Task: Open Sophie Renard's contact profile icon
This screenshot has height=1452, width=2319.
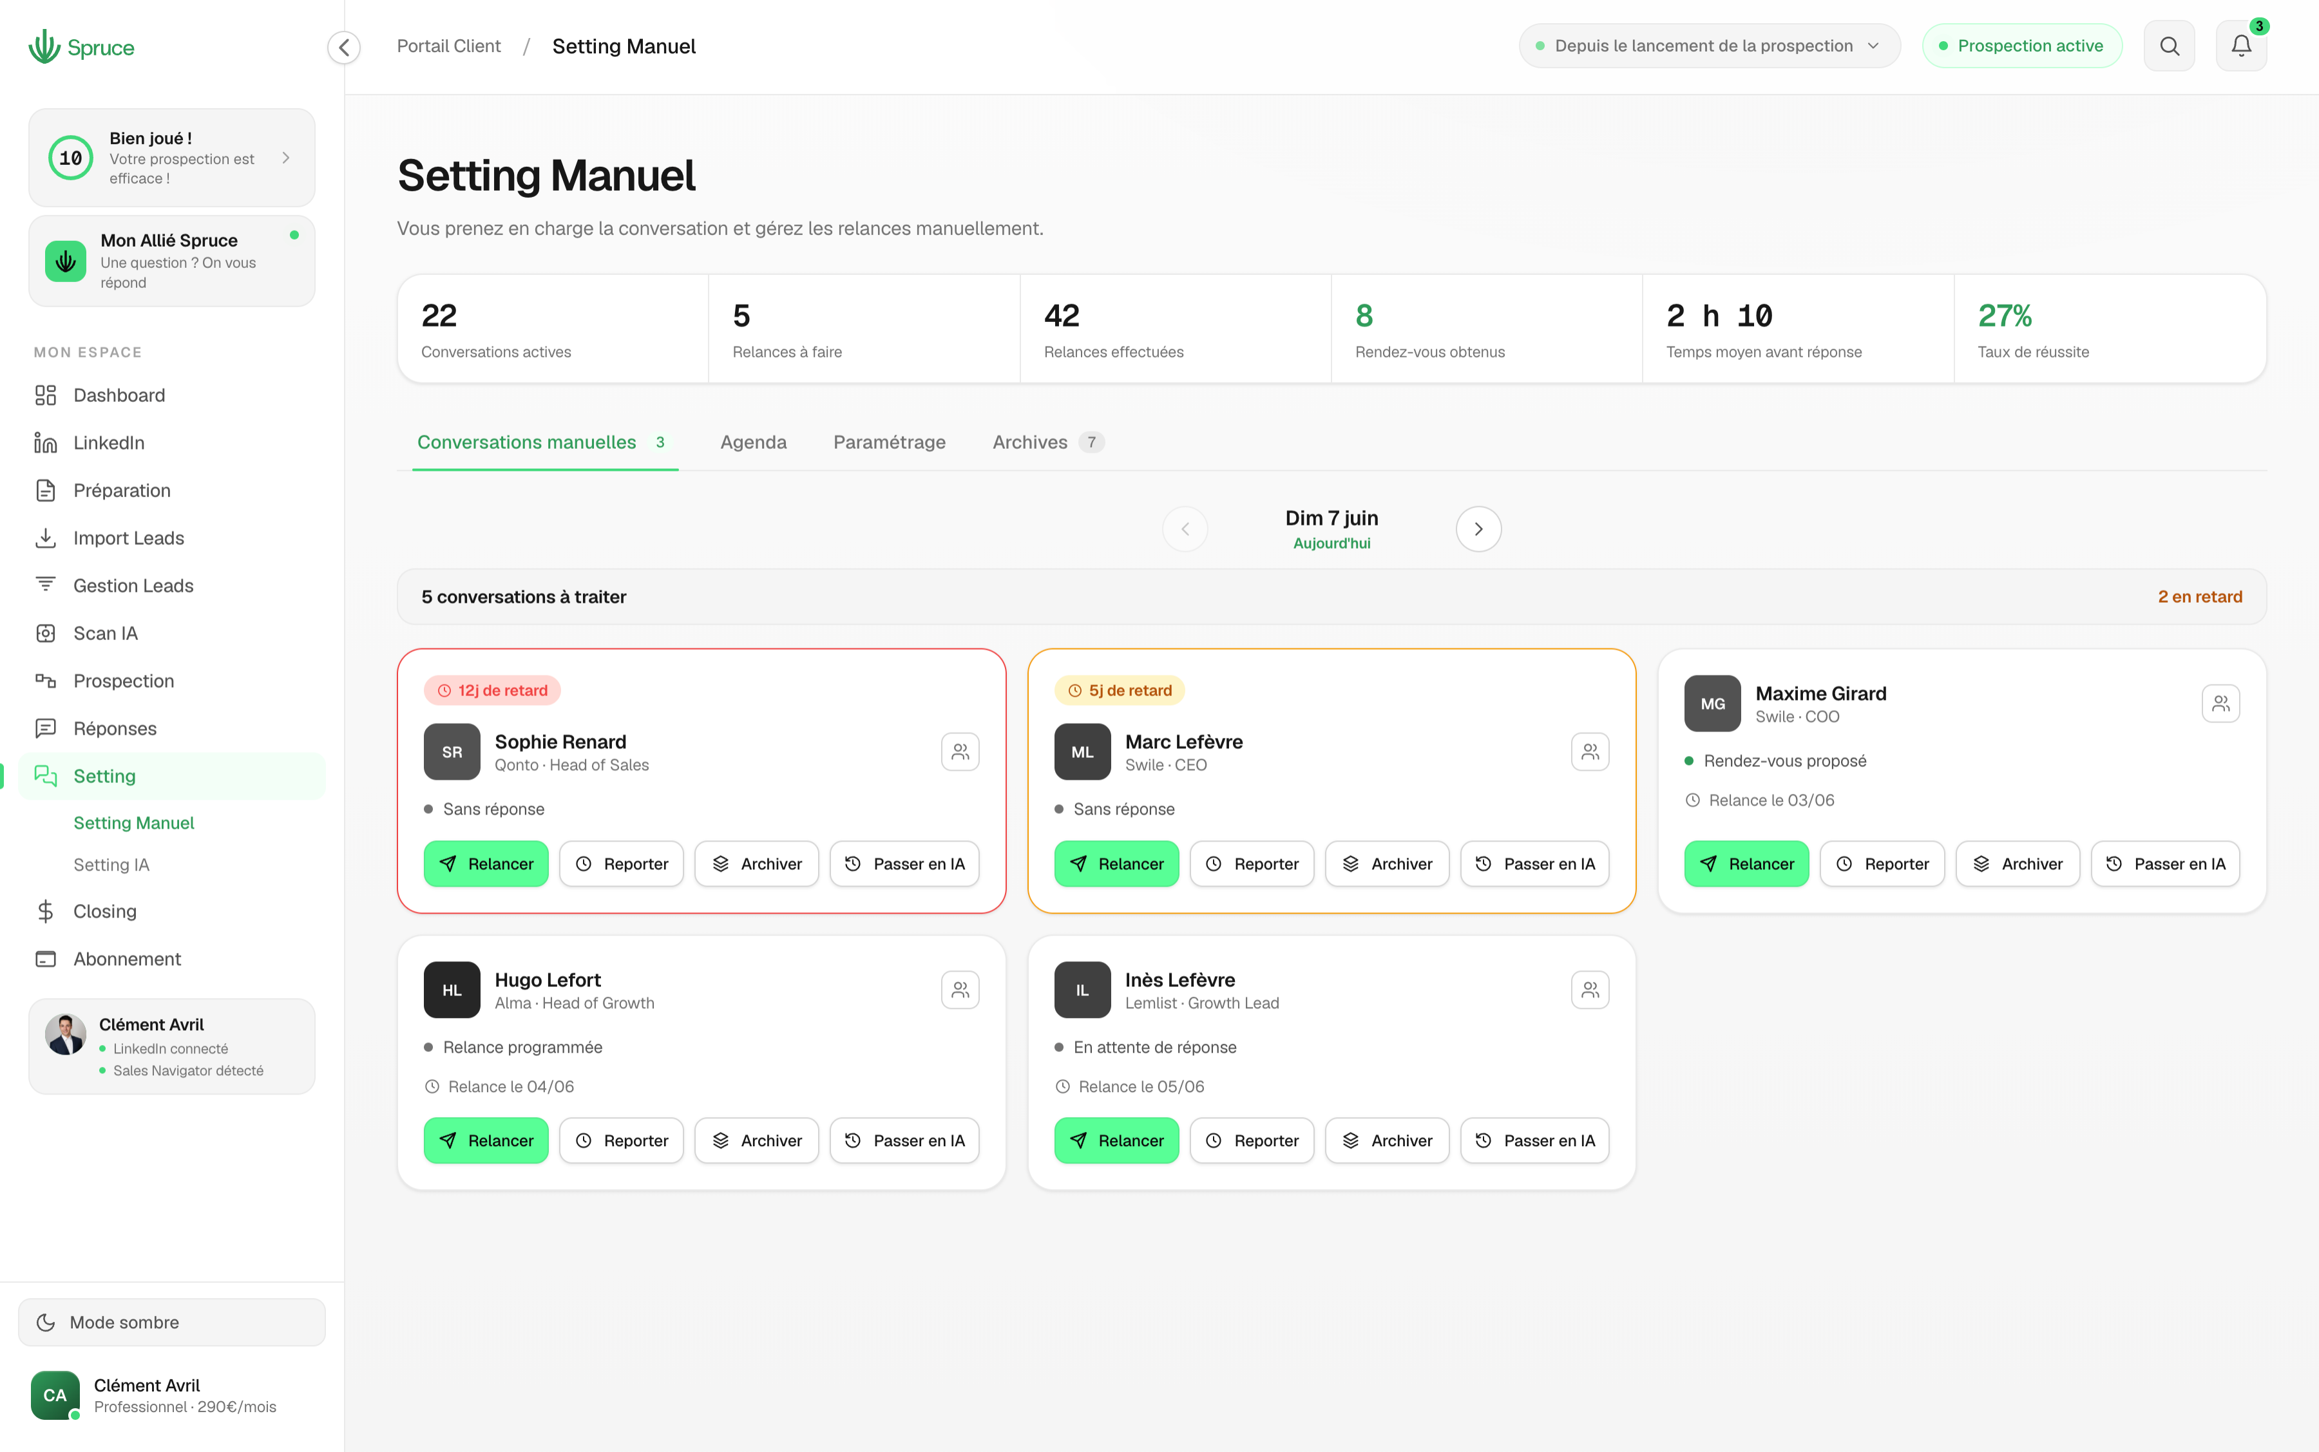Action: [x=960, y=752]
